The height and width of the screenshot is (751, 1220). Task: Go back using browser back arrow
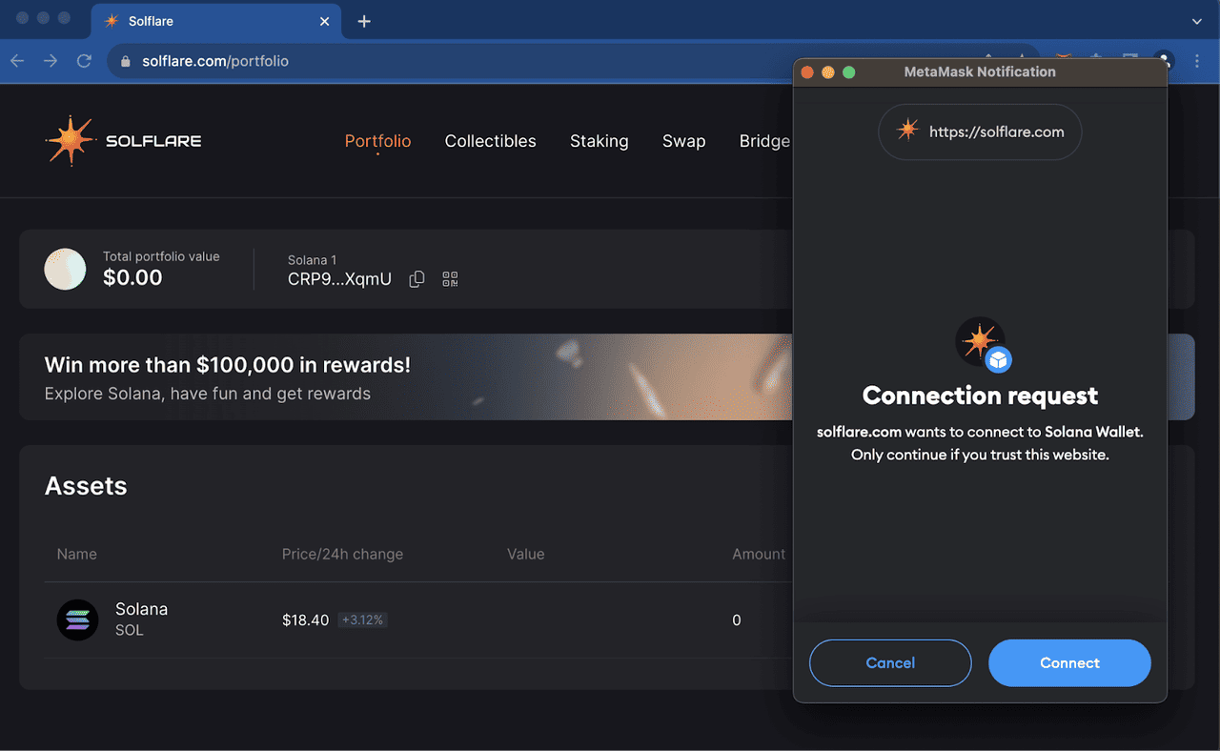tap(18, 61)
